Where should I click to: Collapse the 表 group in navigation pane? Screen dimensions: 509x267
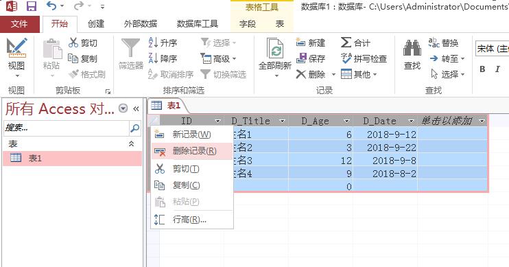(x=132, y=143)
